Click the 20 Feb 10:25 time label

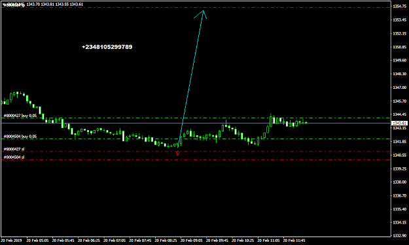coord(243,240)
